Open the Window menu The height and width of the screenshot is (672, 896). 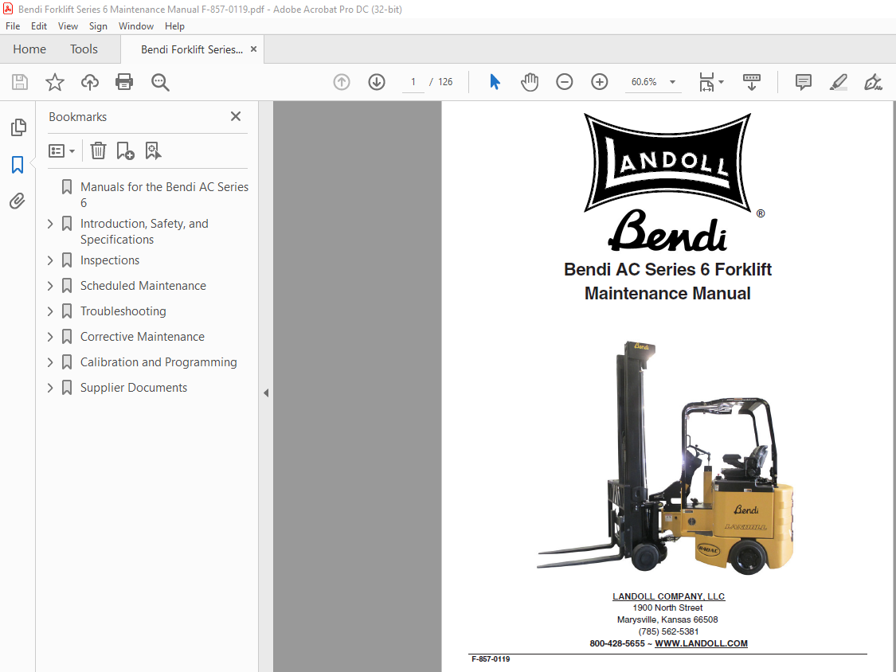[136, 26]
